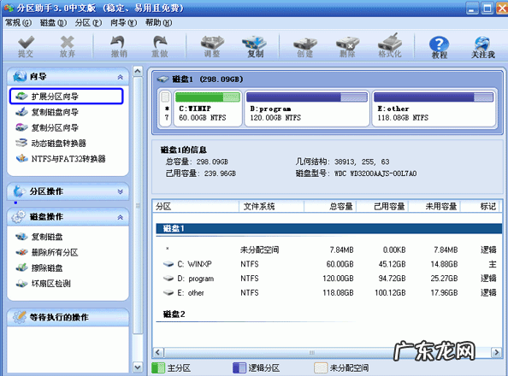Open the 常规(G) menu
Viewport: 508px width, 376px height.
(19, 23)
